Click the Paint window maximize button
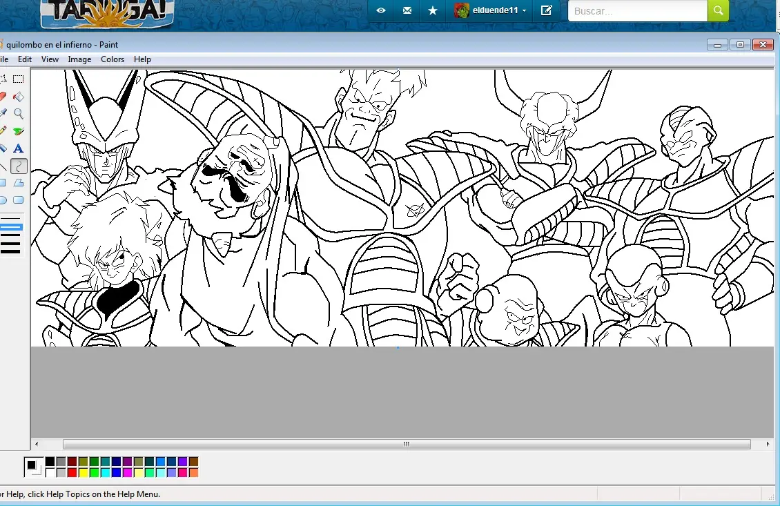Screen dimensions: 780x506 pyautogui.click(x=740, y=45)
